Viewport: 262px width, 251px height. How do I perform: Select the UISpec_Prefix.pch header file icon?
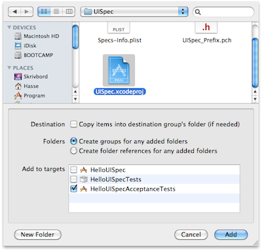(206, 28)
